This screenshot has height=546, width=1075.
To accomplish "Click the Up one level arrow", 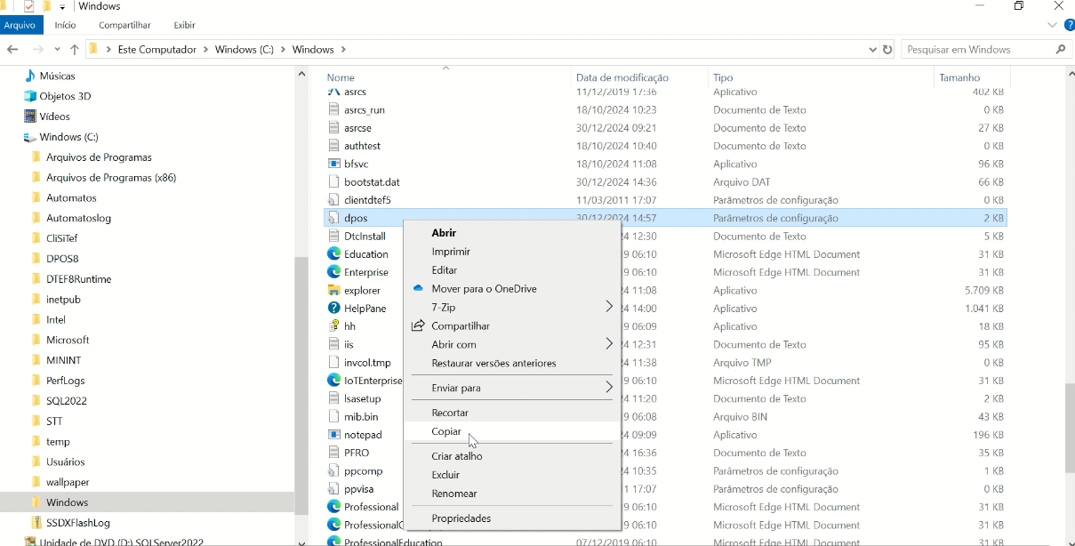I will pyautogui.click(x=74, y=50).
